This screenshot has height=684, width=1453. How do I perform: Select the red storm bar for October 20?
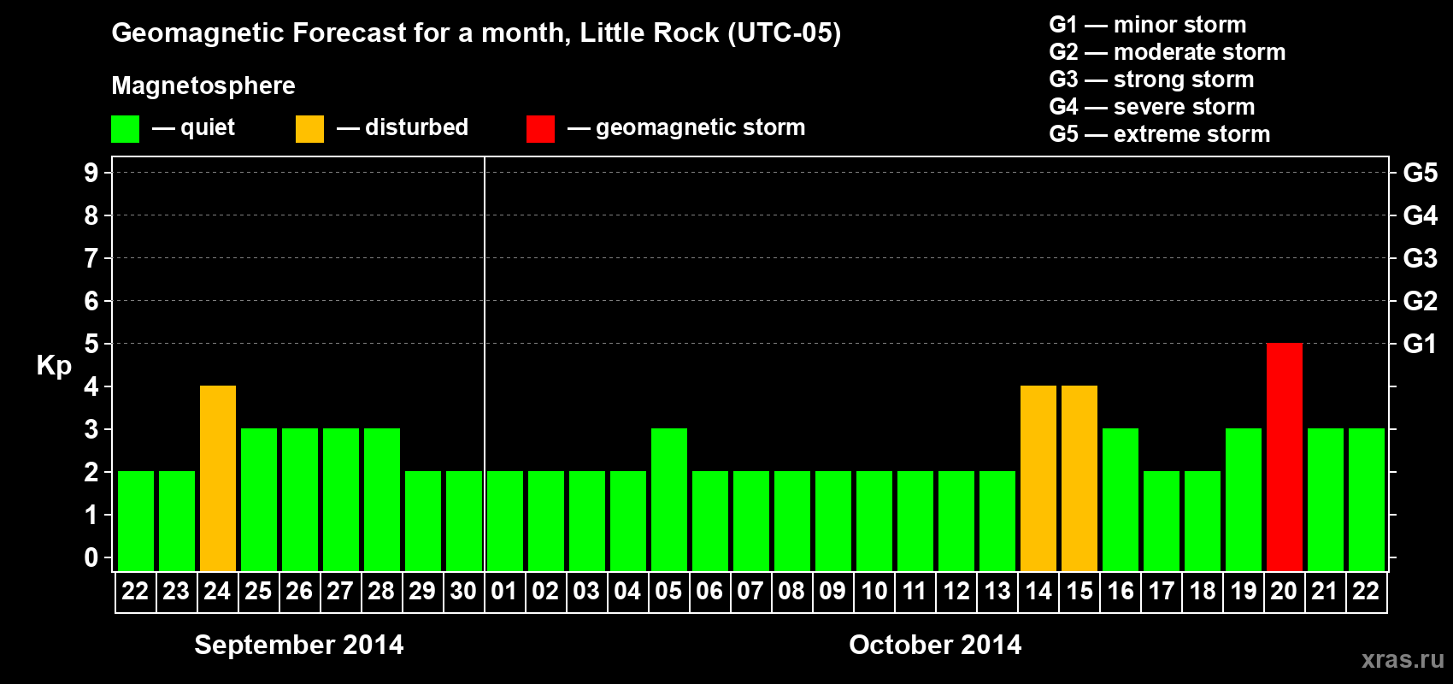click(1284, 457)
